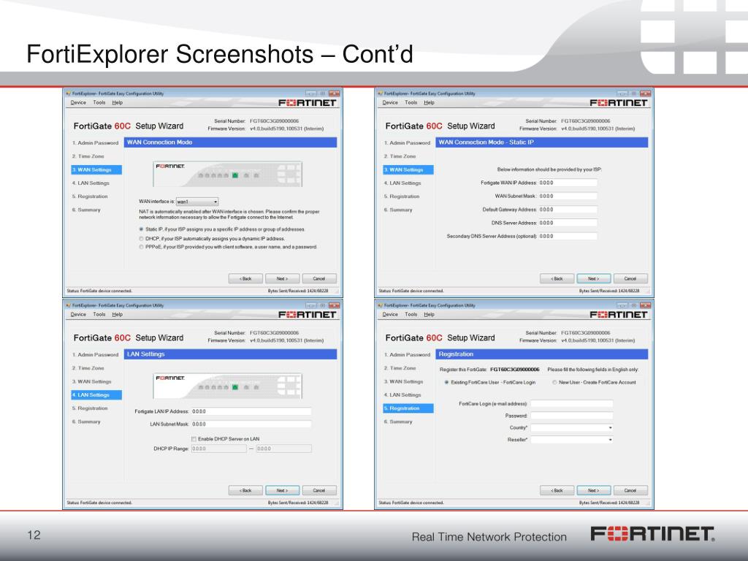Open the Reseller dropdown on Registration page
The height and width of the screenshot is (561, 748).
[572, 440]
